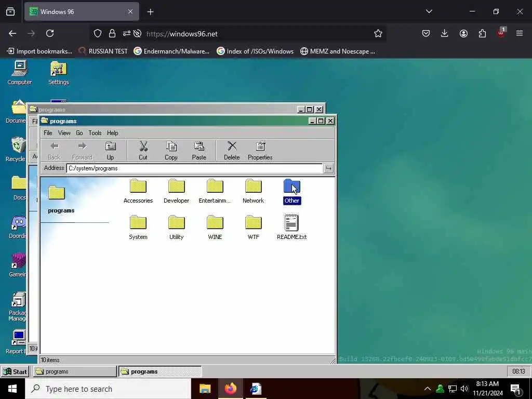532x399 pixels.
Task: Expand the browser tab list dropdown
Action: 429,11
